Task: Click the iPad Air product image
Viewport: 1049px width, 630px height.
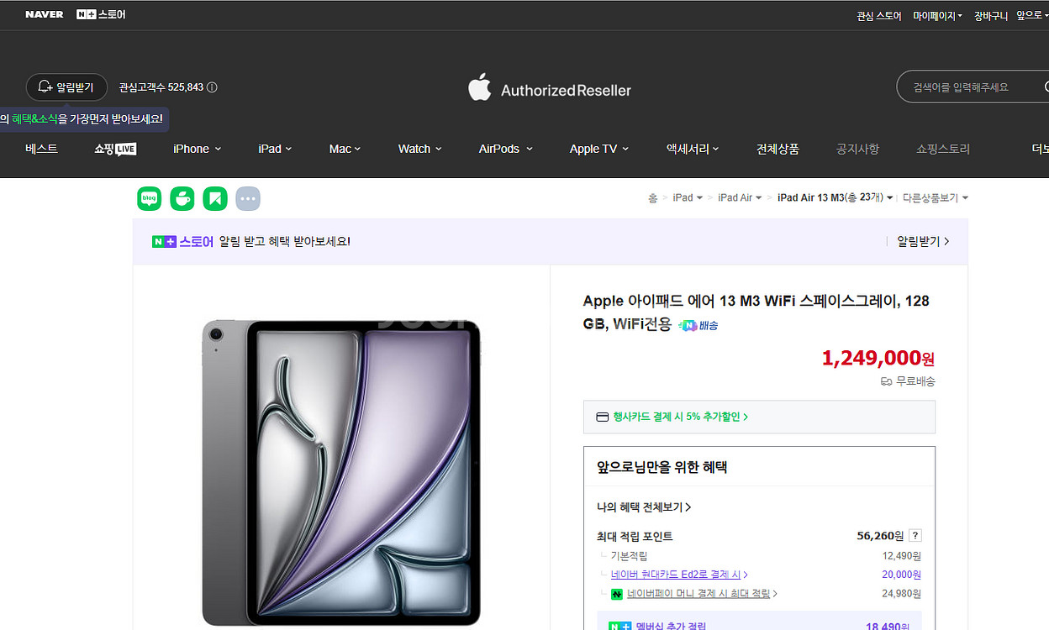Action: pos(341,472)
